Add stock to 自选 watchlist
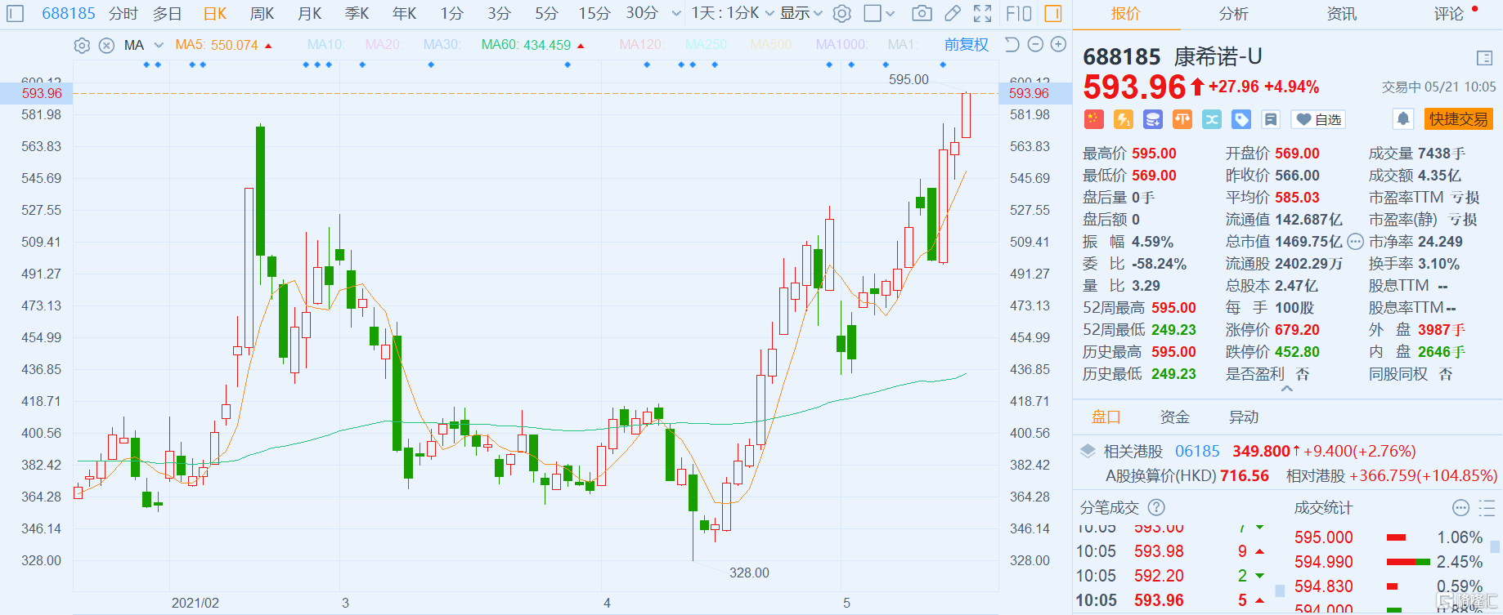 (x=1318, y=120)
